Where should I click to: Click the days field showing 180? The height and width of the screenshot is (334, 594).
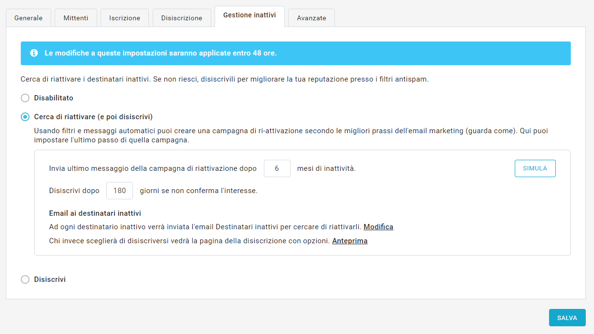(x=119, y=191)
